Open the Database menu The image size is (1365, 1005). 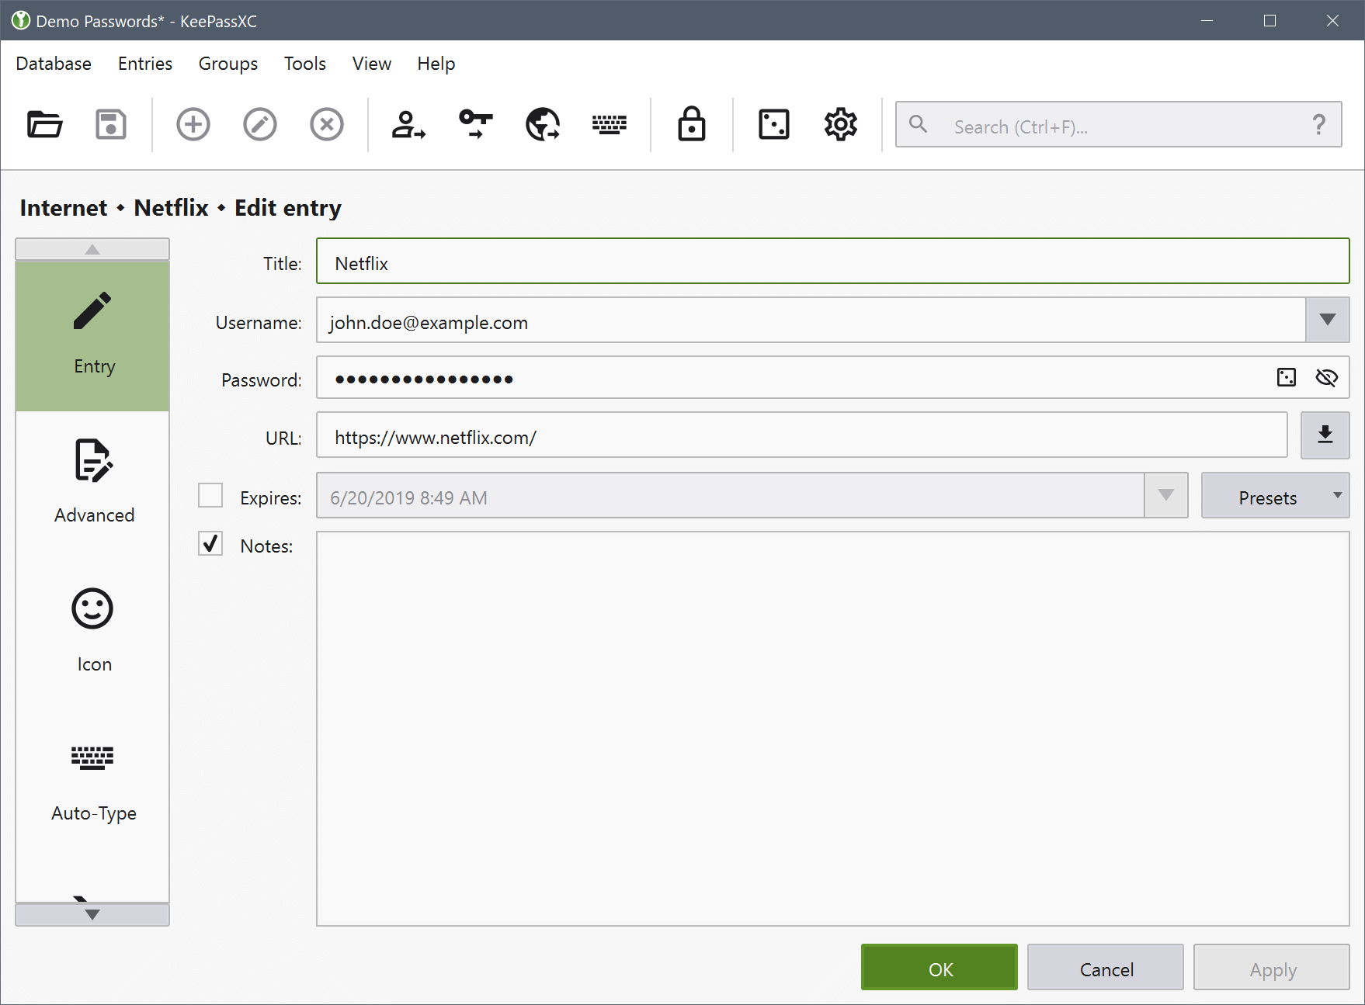pyautogui.click(x=53, y=64)
